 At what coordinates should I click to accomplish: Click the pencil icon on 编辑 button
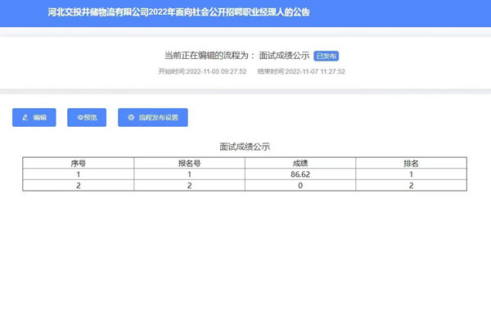[25, 117]
